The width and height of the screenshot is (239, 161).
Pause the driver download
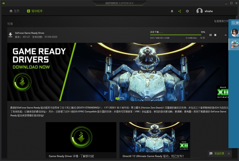pyautogui.click(x=210, y=35)
